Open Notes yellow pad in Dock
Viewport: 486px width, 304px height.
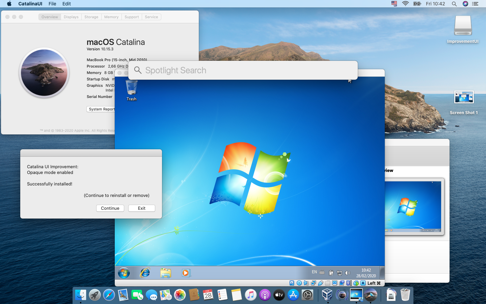(x=237, y=295)
